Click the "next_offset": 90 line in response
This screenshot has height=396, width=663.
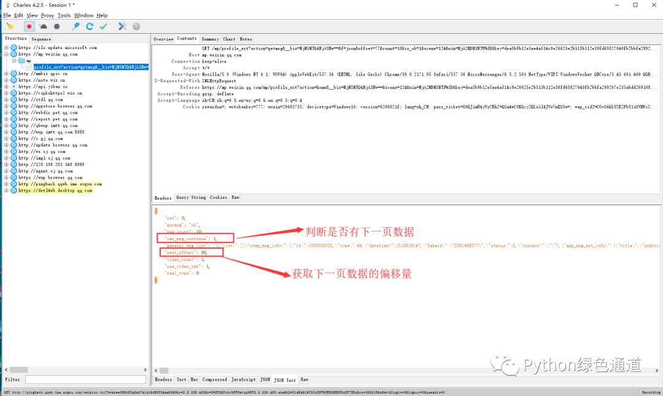coord(186,252)
